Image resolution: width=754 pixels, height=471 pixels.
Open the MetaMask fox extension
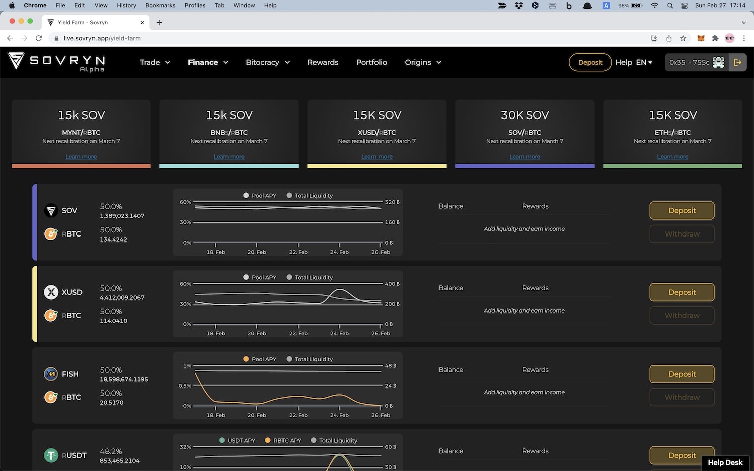click(701, 38)
